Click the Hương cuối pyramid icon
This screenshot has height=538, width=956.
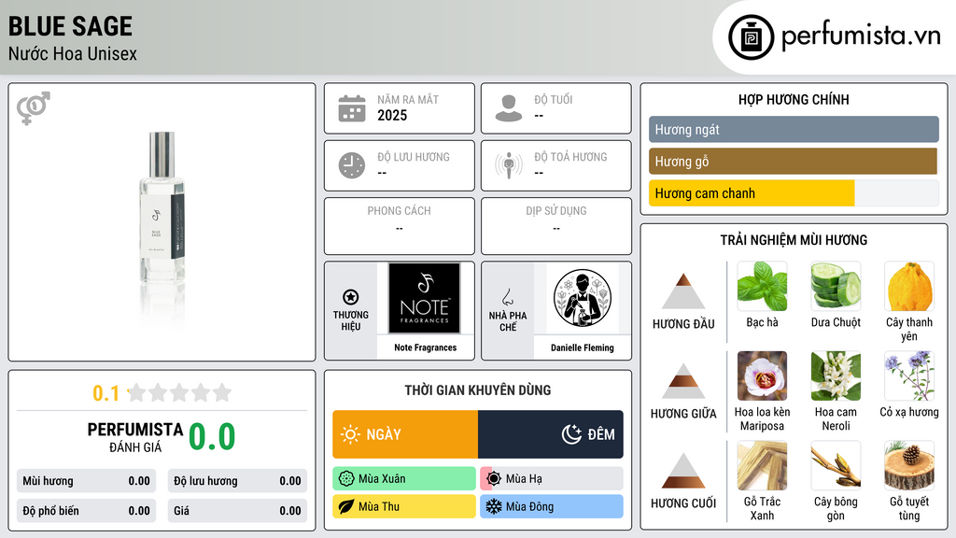point(683,471)
